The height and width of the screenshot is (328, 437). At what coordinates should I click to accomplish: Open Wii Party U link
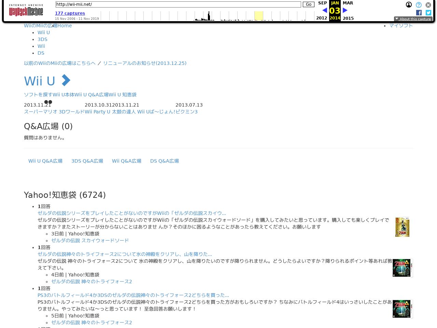98,112
